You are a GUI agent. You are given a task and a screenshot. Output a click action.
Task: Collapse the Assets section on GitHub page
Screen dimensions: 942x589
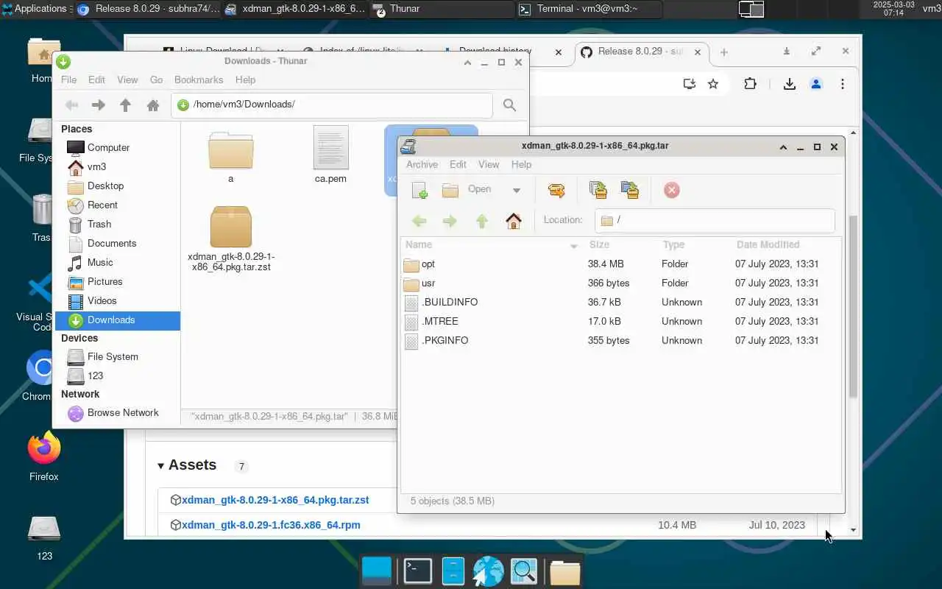pos(187,465)
